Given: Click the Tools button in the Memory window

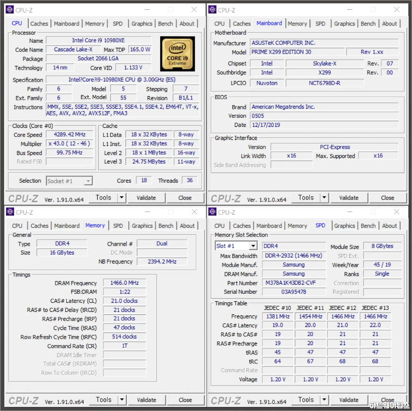Looking at the screenshot, I should point(103,400).
